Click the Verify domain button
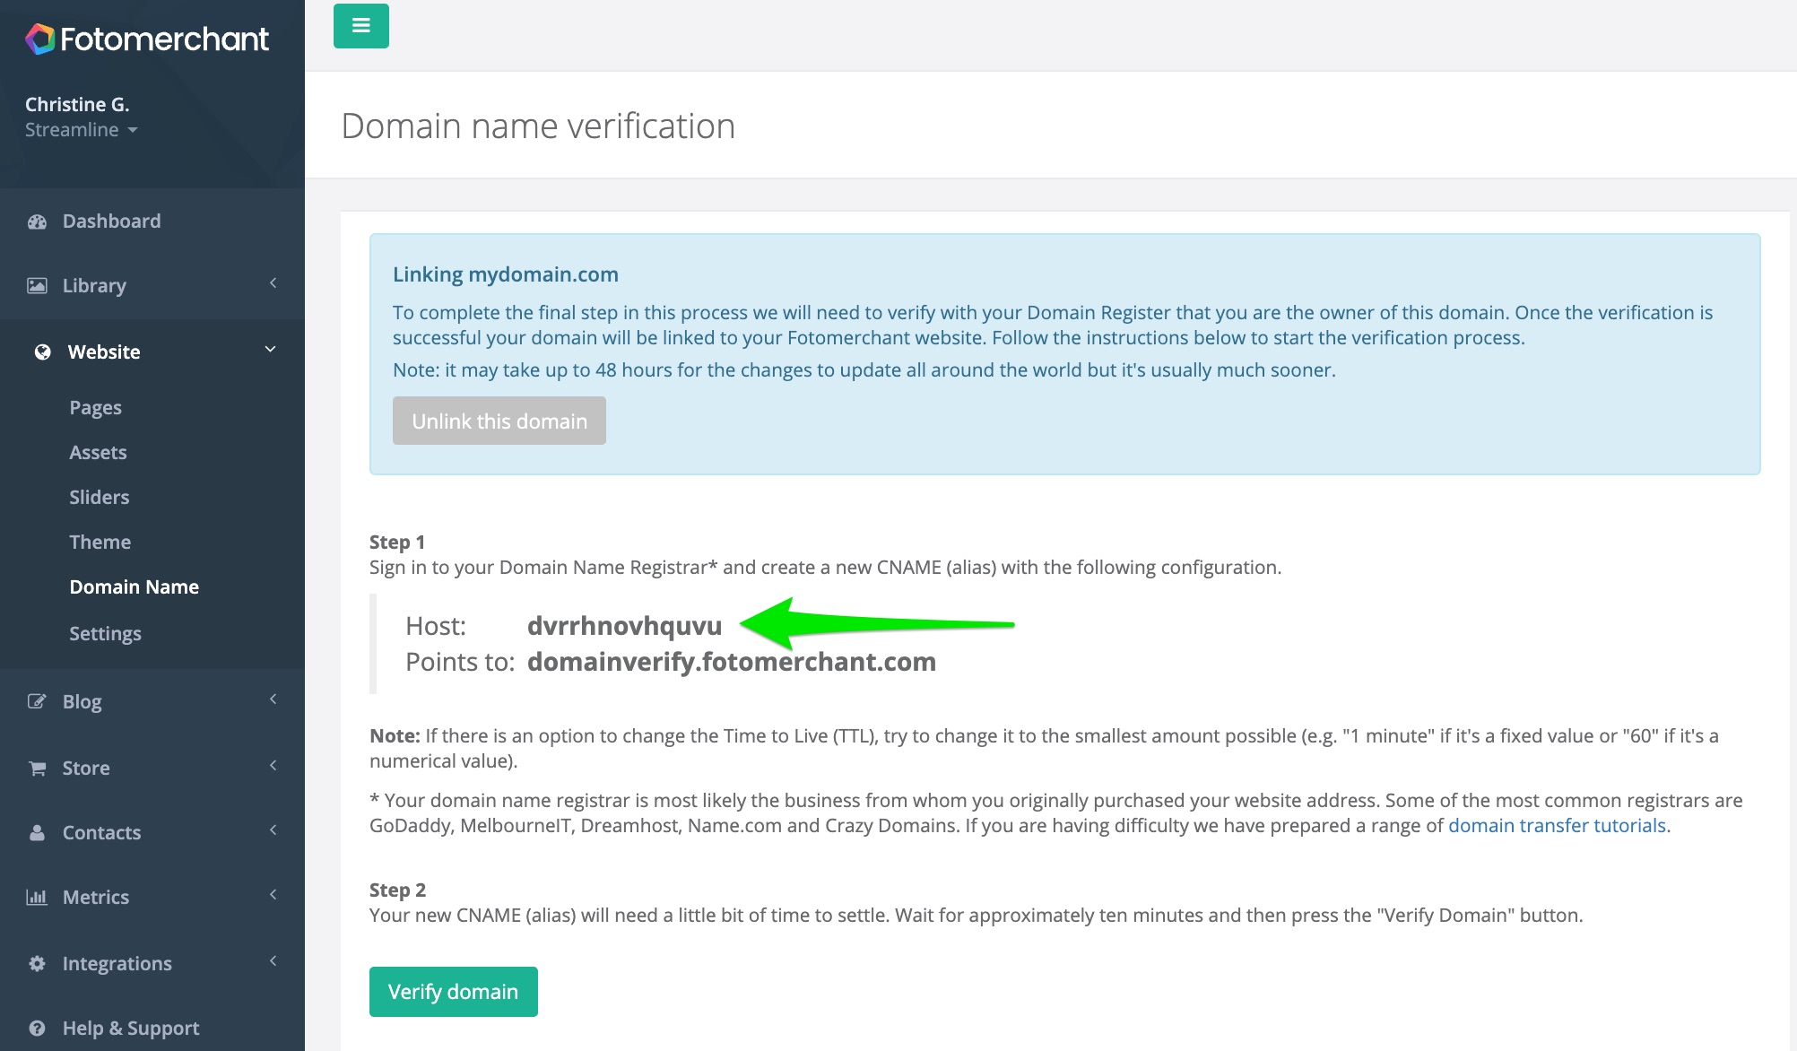1797x1051 pixels. coord(454,992)
